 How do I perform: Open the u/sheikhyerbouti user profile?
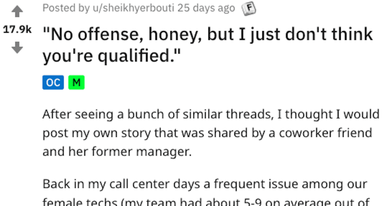click(134, 8)
